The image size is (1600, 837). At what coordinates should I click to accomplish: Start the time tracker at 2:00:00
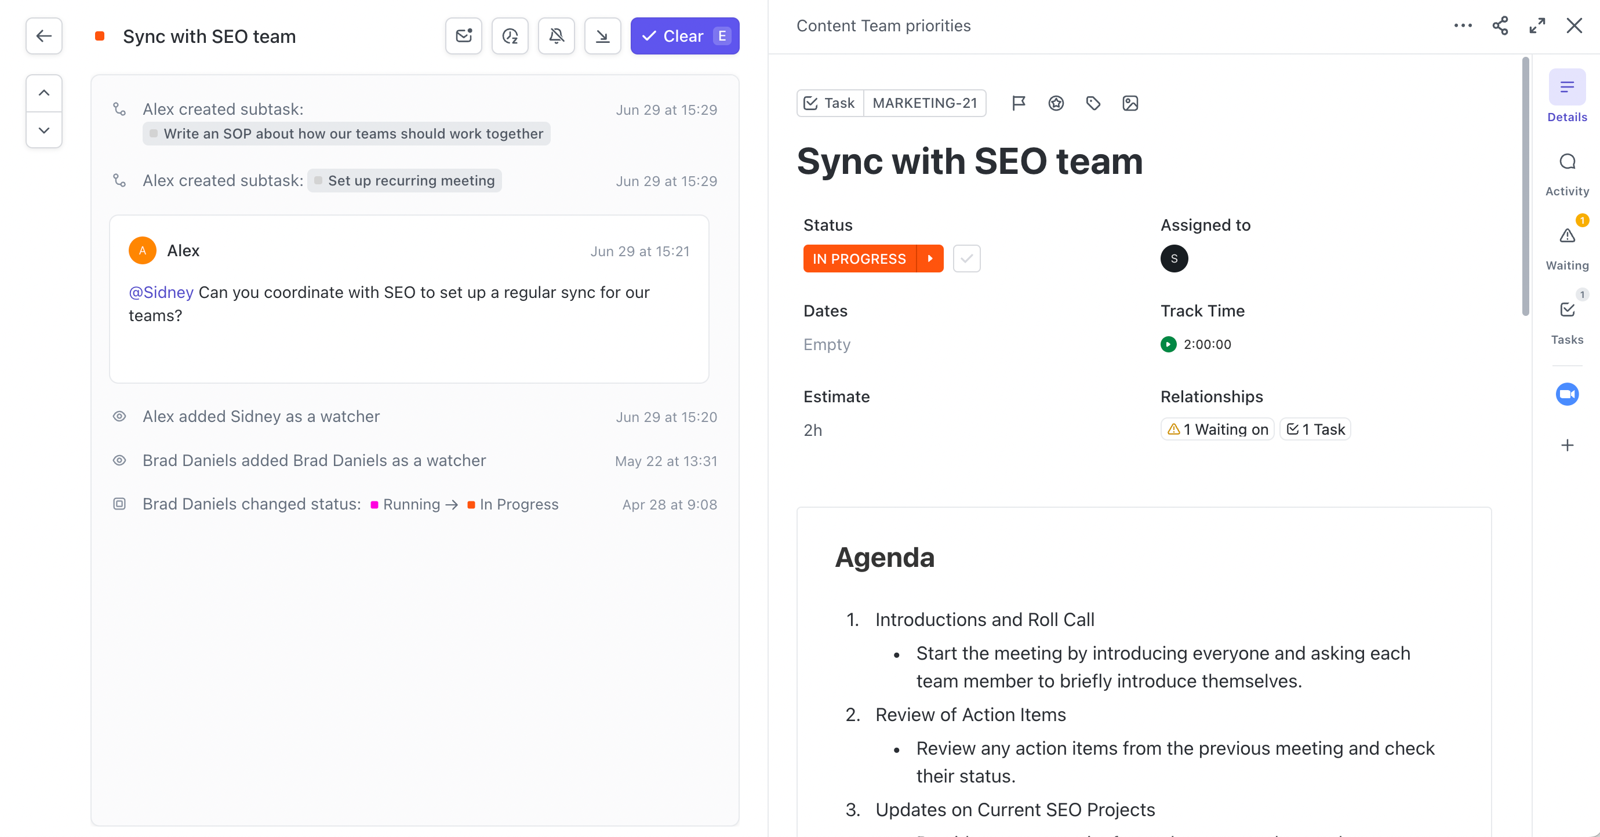coord(1168,345)
